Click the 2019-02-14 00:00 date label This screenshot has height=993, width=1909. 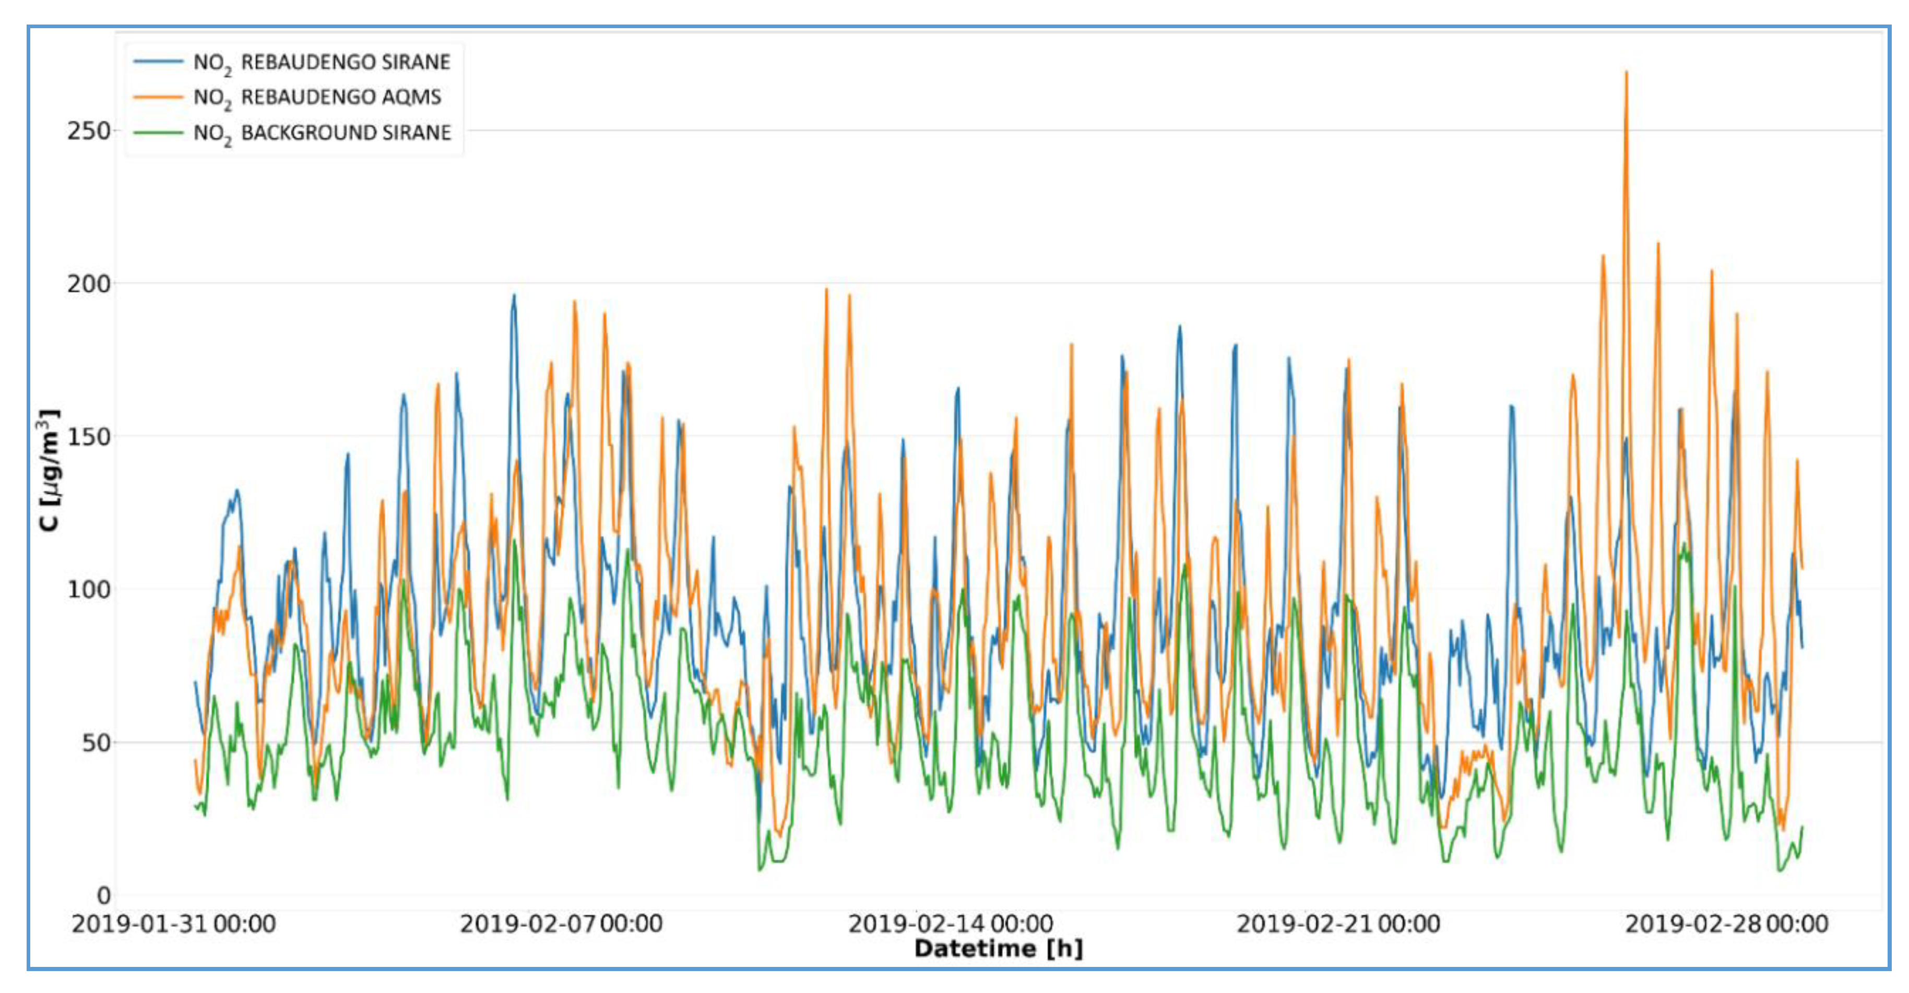coord(950,924)
